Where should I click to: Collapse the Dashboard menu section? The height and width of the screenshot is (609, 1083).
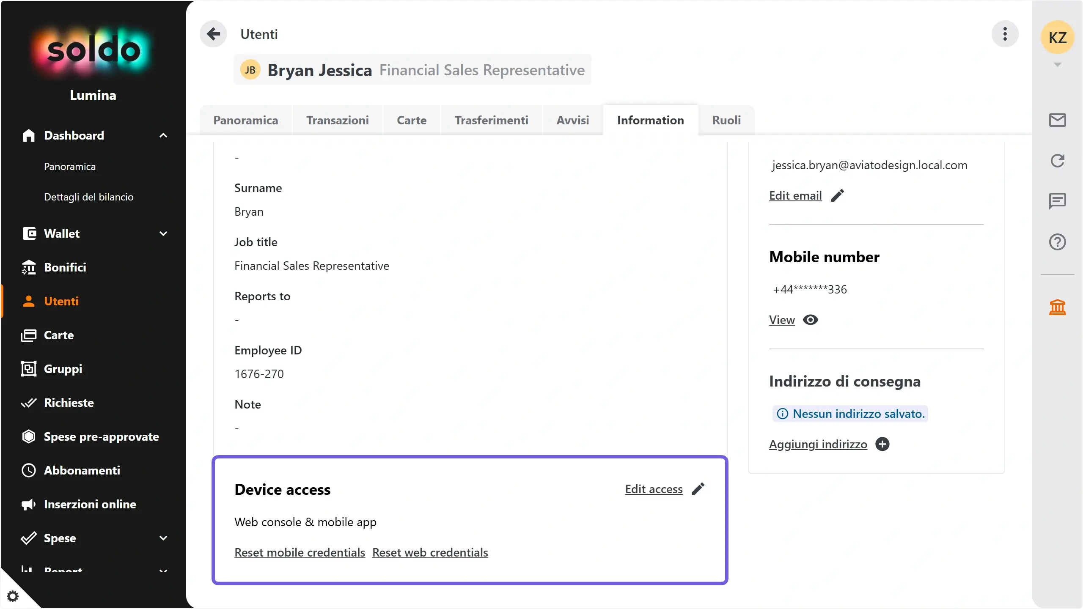pos(163,135)
